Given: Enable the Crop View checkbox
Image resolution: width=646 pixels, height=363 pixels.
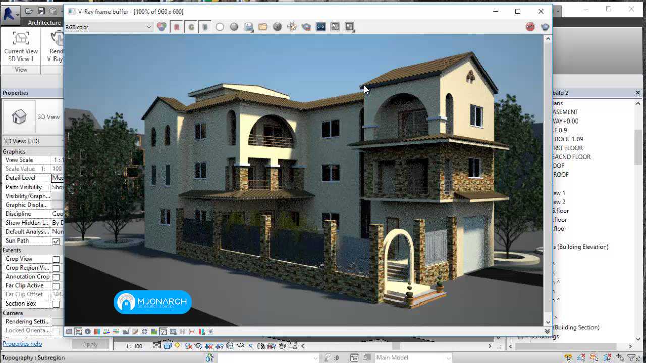Looking at the screenshot, I should (x=56, y=260).
